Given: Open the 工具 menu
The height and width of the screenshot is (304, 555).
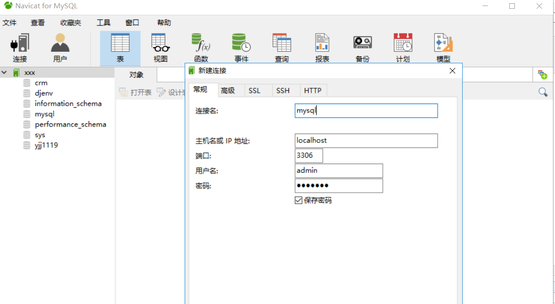Looking at the screenshot, I should click(103, 23).
